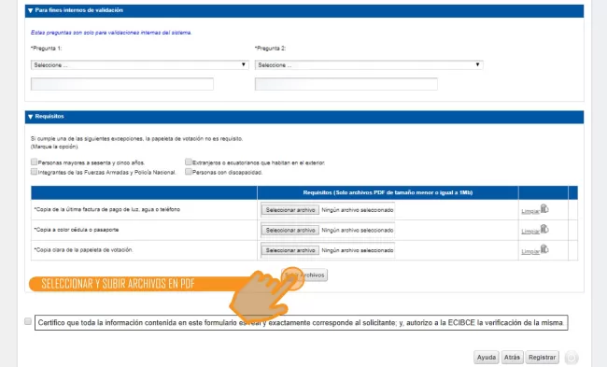
Task: Click the answer field under Pregunta 2
Action: (x=346, y=84)
